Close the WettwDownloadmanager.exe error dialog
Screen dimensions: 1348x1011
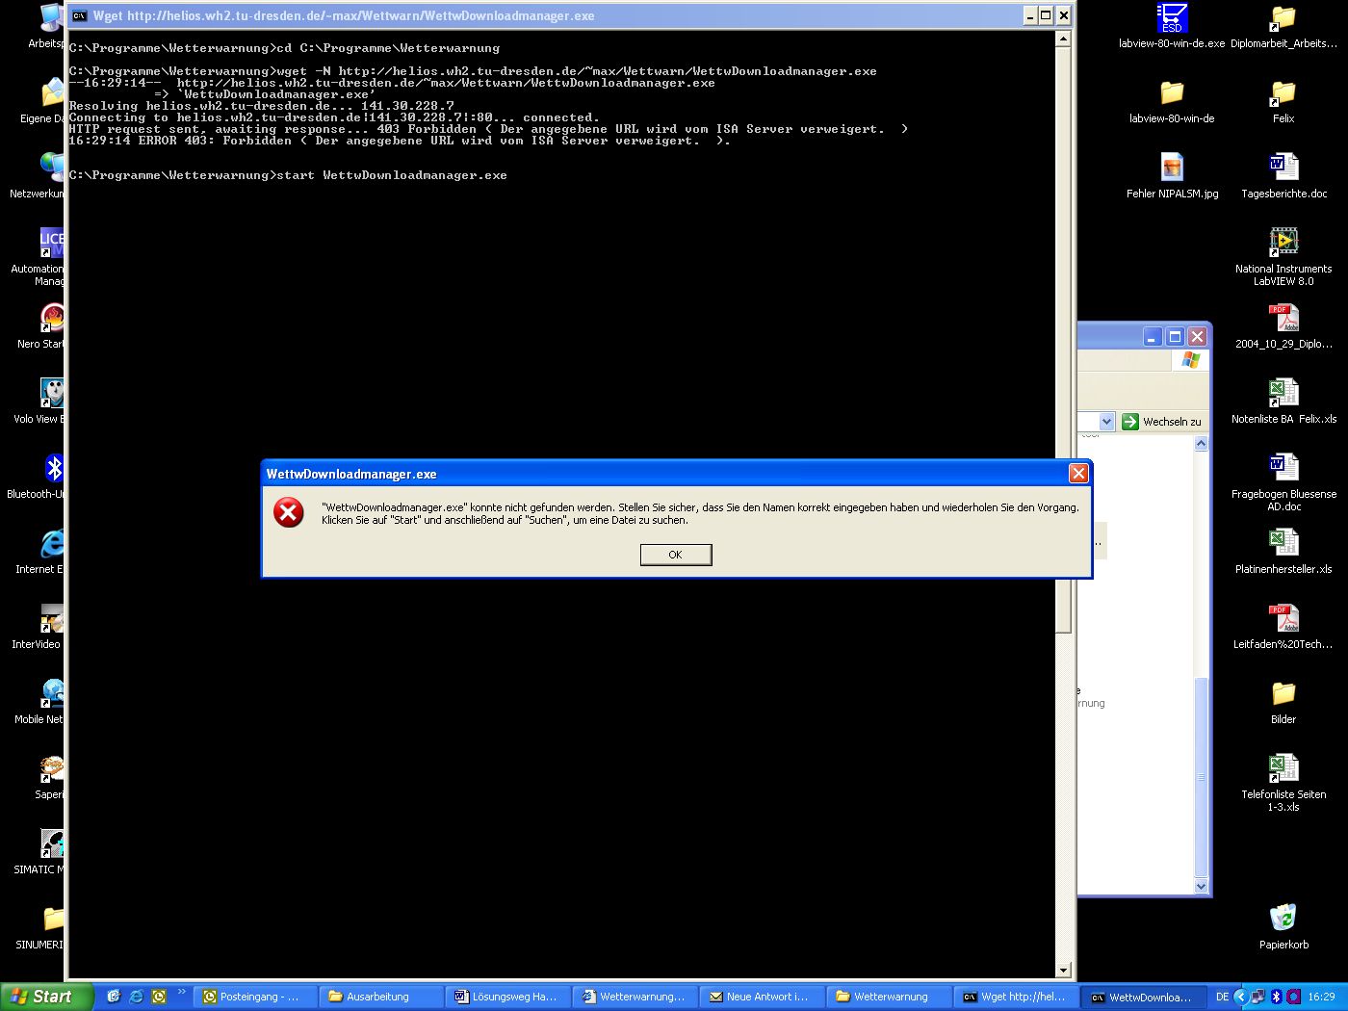pyautogui.click(x=1078, y=473)
